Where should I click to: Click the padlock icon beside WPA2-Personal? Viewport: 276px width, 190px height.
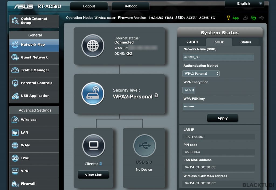pos(156,95)
